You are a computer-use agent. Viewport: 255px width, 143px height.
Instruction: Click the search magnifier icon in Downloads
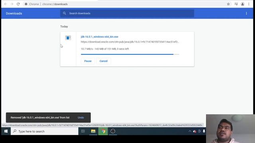(65, 13)
